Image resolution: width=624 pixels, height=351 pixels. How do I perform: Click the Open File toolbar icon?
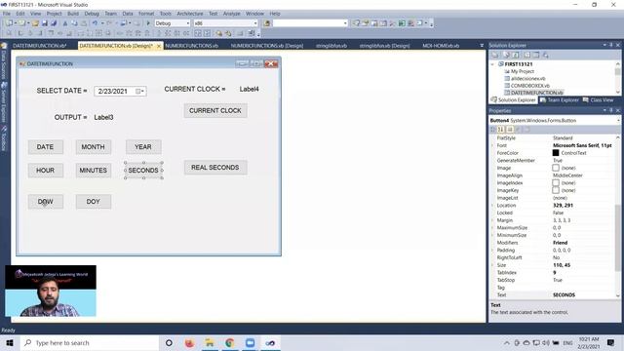coord(35,23)
